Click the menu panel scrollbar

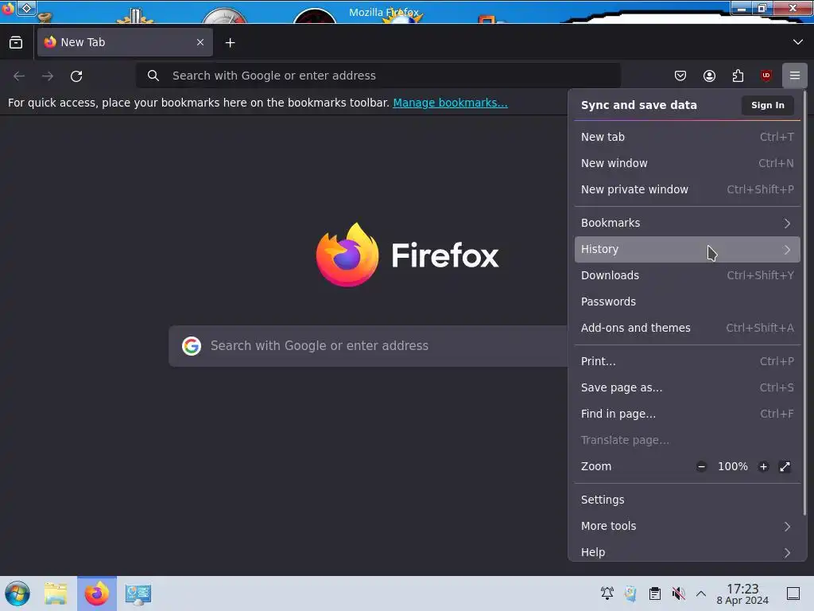tap(804, 304)
